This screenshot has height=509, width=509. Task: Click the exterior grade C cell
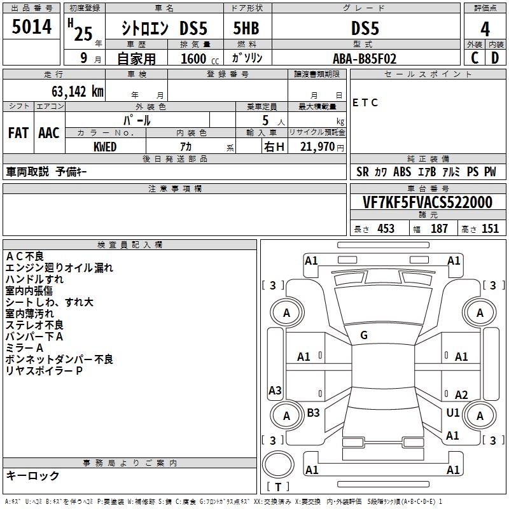click(x=475, y=58)
